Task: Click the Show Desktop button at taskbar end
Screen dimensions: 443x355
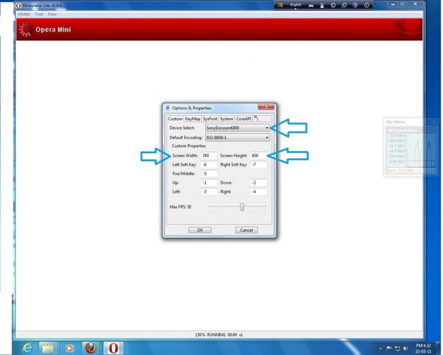Action: tap(439, 349)
